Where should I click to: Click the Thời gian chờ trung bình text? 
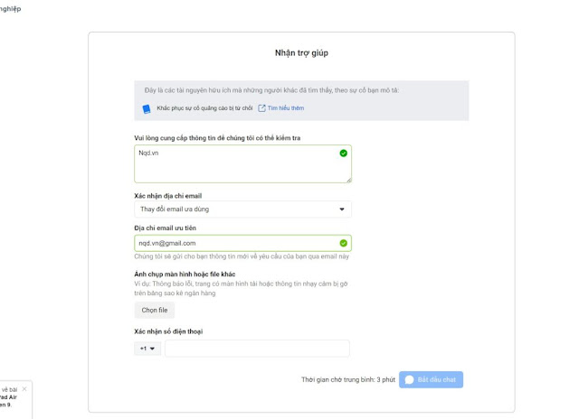[x=347, y=380]
